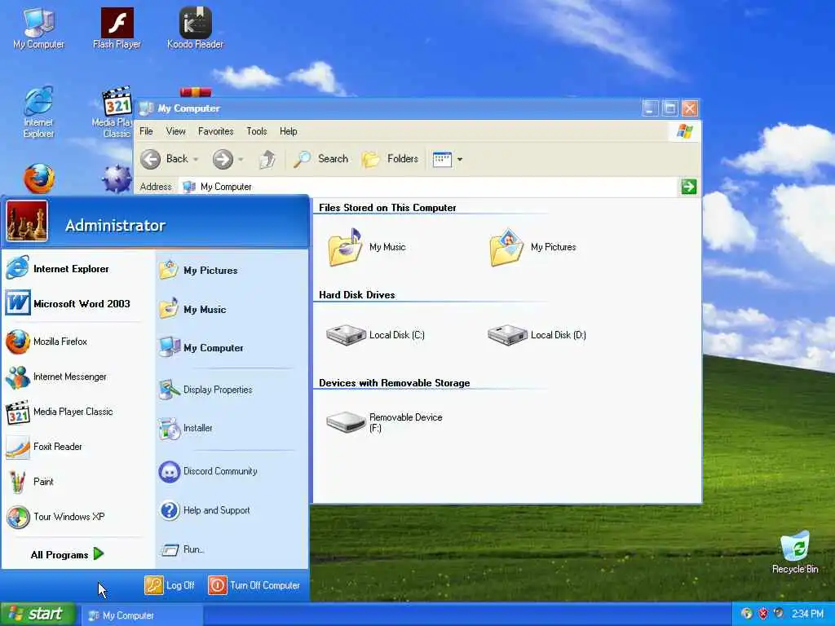Click the Administrator user picture
The width and height of the screenshot is (835, 626).
[x=27, y=221]
